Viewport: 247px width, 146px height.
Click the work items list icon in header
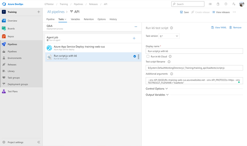(x=210, y=4)
